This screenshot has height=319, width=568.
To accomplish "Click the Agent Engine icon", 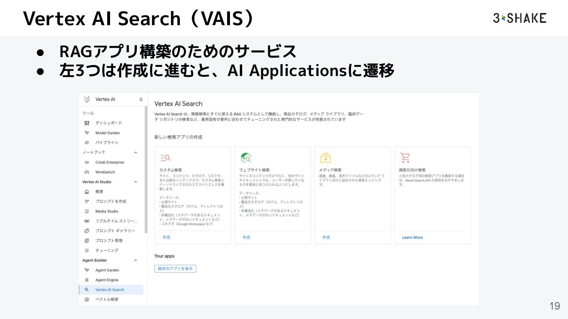I will tap(87, 280).
